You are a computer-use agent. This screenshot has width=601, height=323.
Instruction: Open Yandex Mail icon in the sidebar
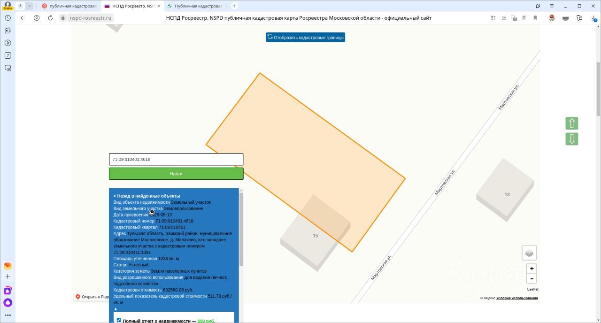point(8,266)
